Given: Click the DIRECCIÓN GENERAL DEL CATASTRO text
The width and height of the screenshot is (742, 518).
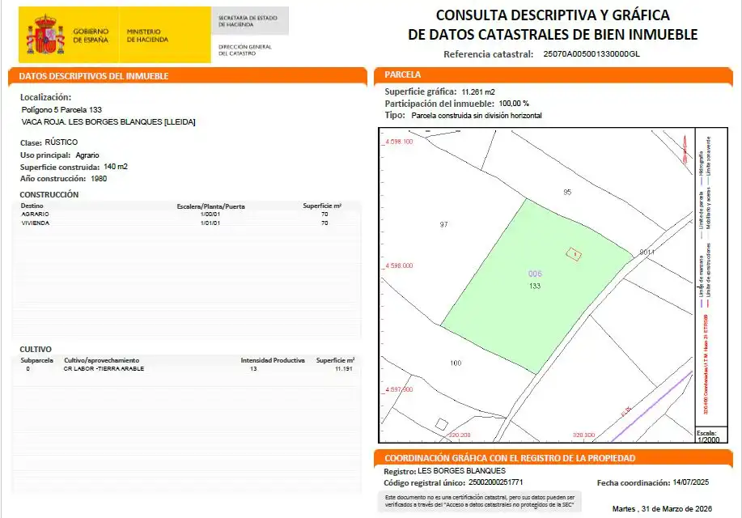Looking at the screenshot, I should click(244, 50).
